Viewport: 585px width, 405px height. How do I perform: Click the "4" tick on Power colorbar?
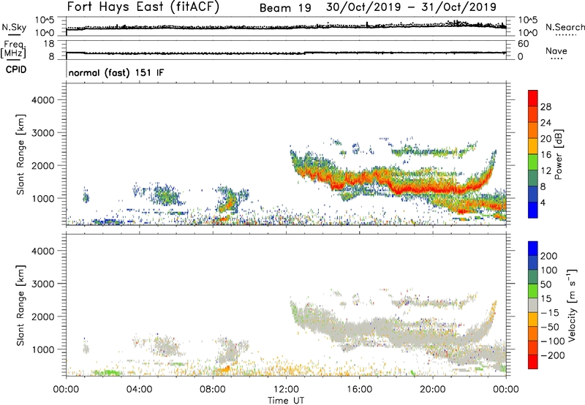[543, 202]
